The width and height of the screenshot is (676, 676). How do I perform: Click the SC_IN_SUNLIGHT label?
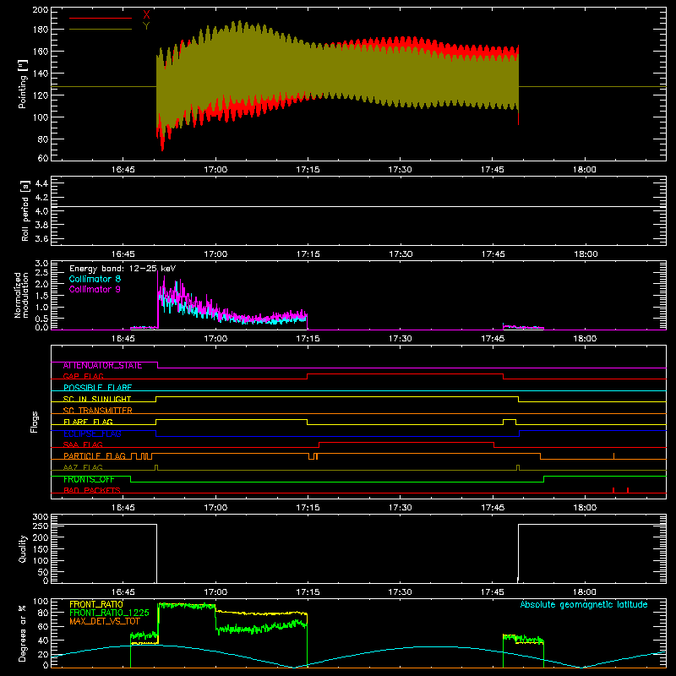point(97,399)
